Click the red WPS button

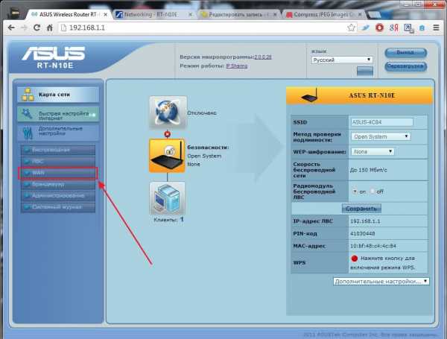[355, 259]
